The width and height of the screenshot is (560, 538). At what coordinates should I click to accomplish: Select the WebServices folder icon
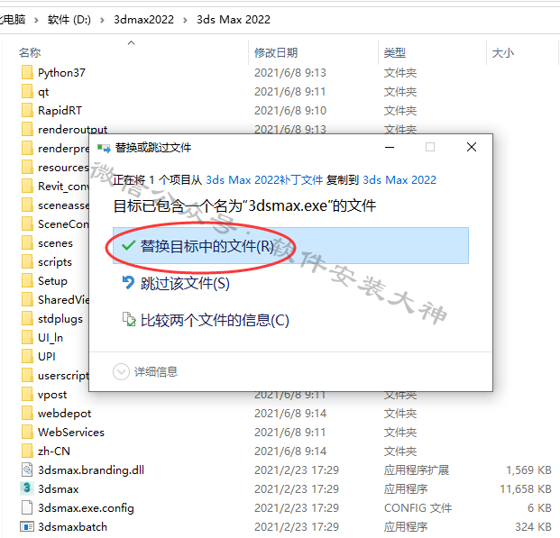click(x=27, y=432)
